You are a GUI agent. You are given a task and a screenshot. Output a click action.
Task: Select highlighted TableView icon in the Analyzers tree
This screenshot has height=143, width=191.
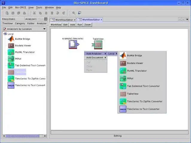(x=11, y=72)
